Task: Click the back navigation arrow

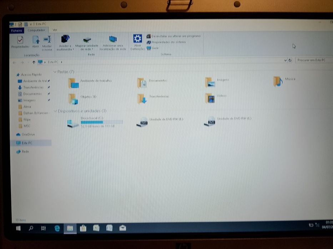Action: click(14, 63)
